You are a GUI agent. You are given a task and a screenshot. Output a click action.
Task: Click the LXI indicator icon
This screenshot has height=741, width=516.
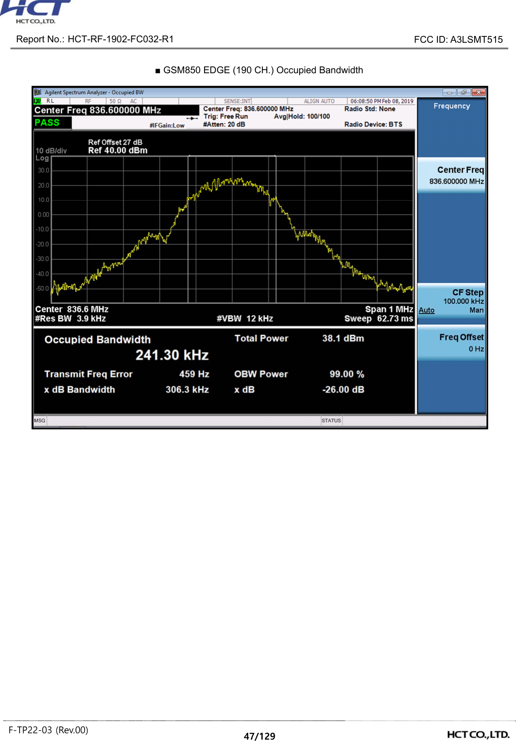tap(38, 101)
